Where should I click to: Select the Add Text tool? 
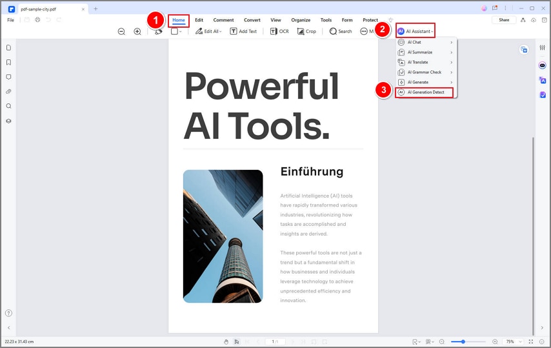[243, 31]
